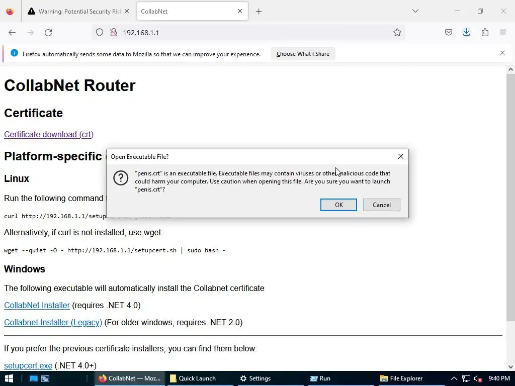Open the Save to Pocket icon
The width and height of the screenshot is (515, 386).
point(448,33)
